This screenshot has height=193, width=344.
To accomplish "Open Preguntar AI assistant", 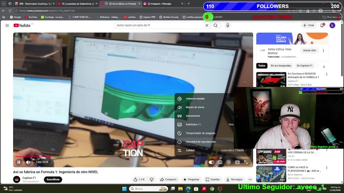I will pyautogui.click(x=191, y=179).
